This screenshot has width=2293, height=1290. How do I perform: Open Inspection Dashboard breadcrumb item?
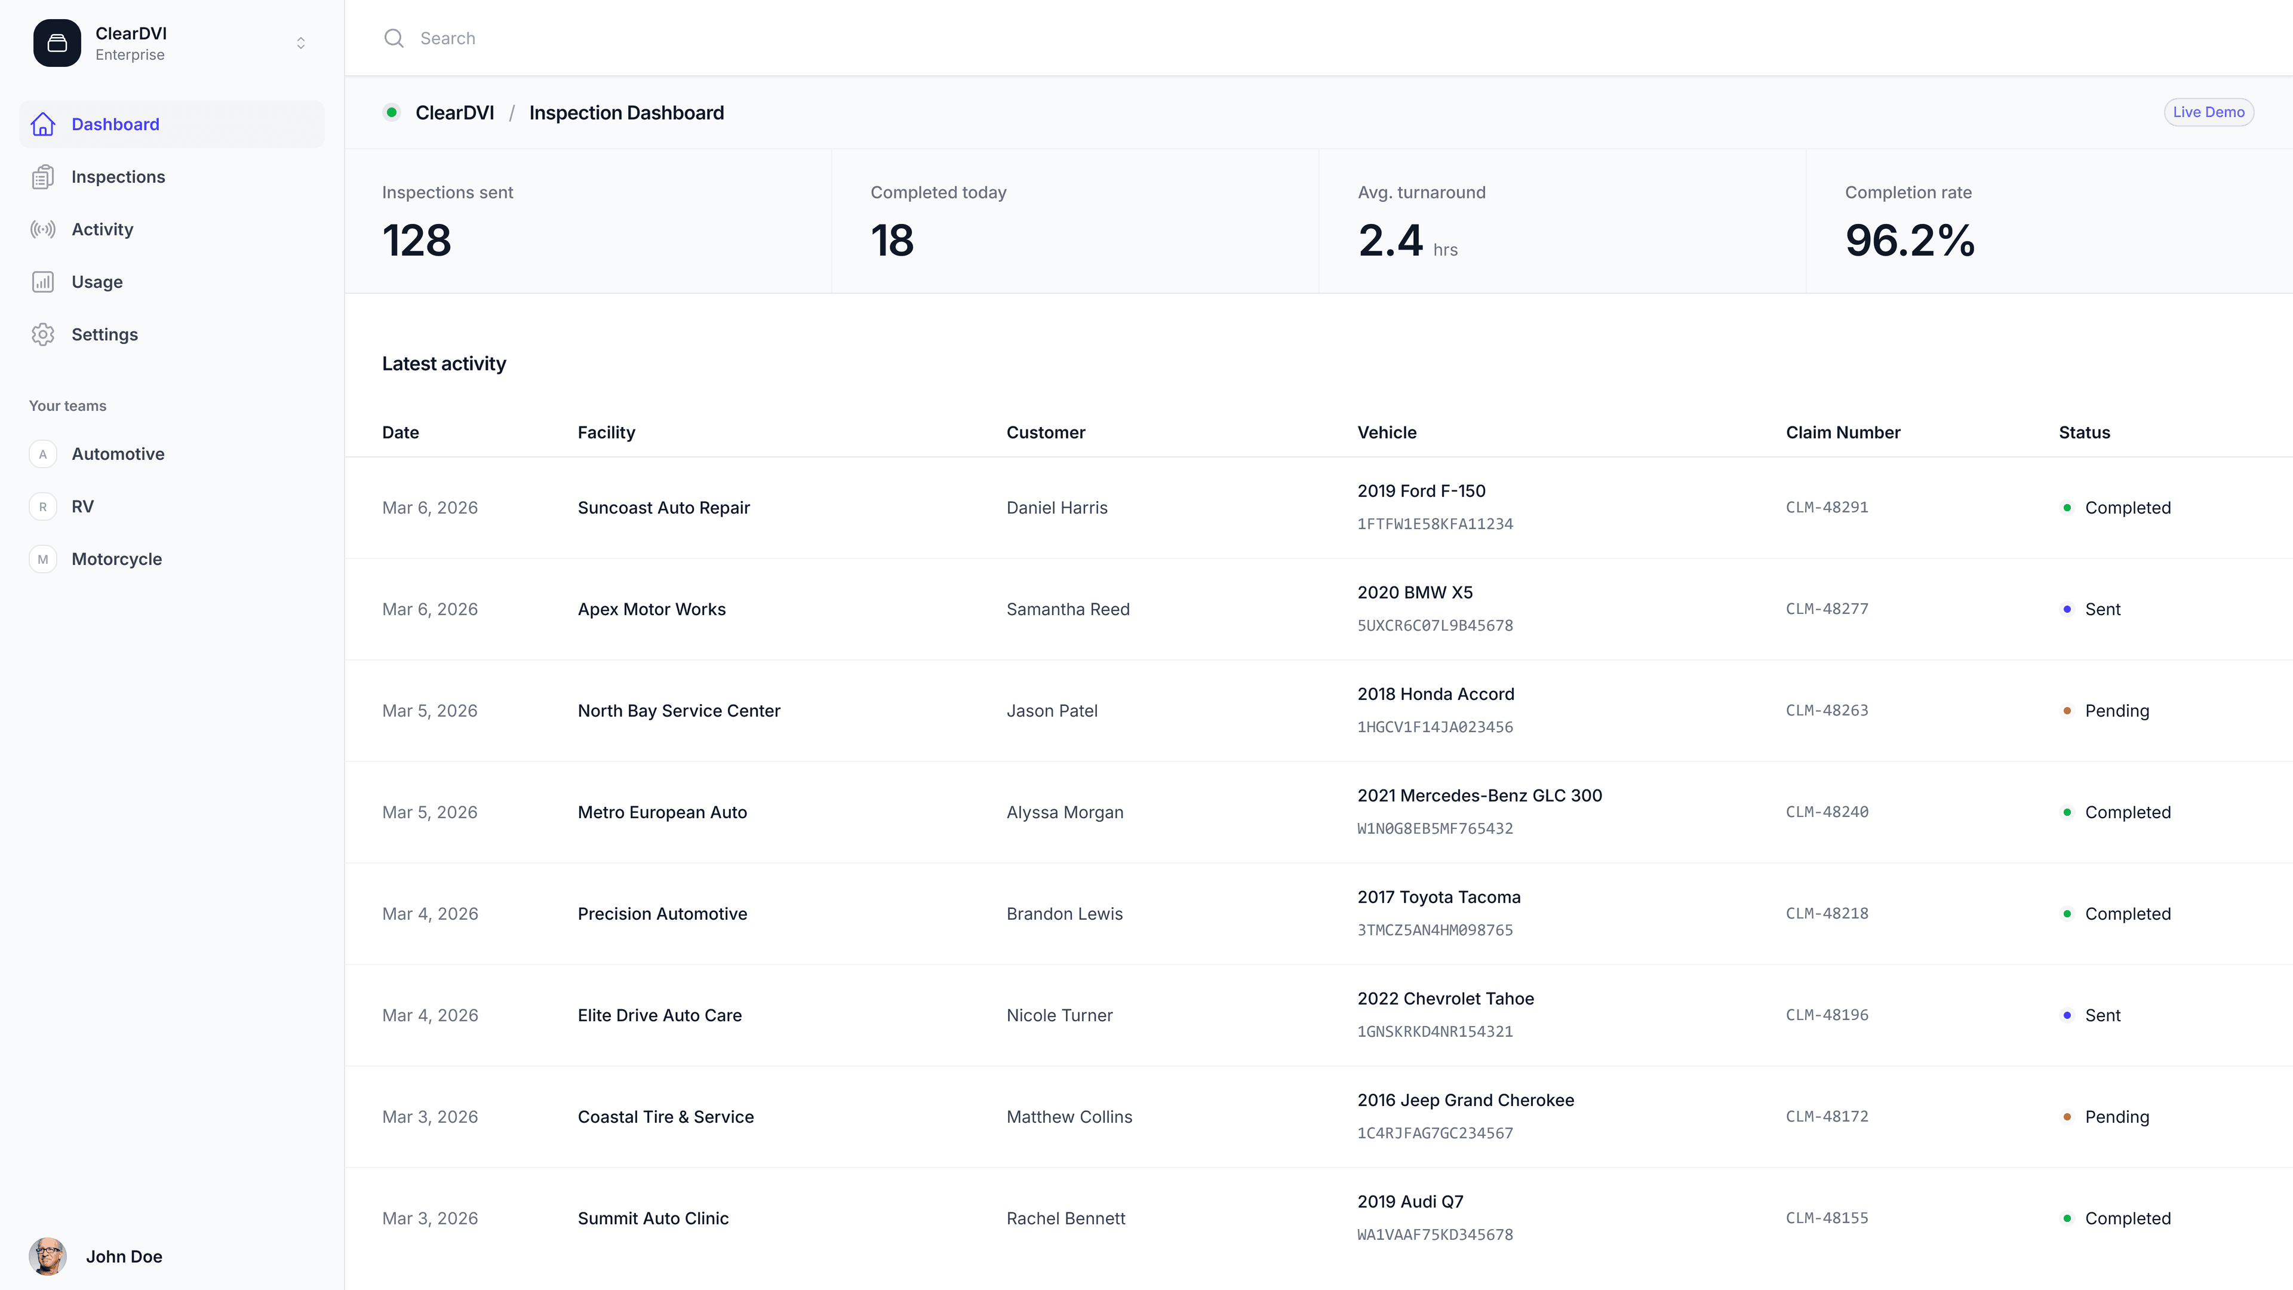click(626, 112)
